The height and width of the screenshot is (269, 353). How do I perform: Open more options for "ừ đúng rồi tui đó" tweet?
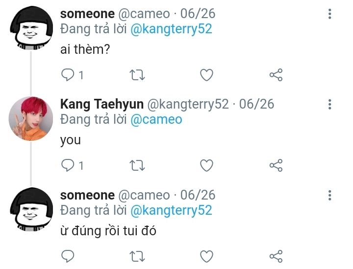tap(330, 195)
